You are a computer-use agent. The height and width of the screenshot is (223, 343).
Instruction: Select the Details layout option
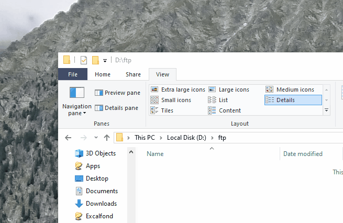pyautogui.click(x=293, y=100)
